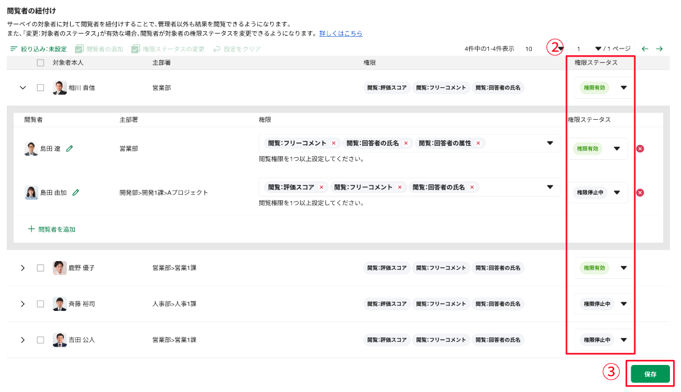Click 相川 貴信's avatar photo
This screenshot has height=392, width=681.
point(60,88)
